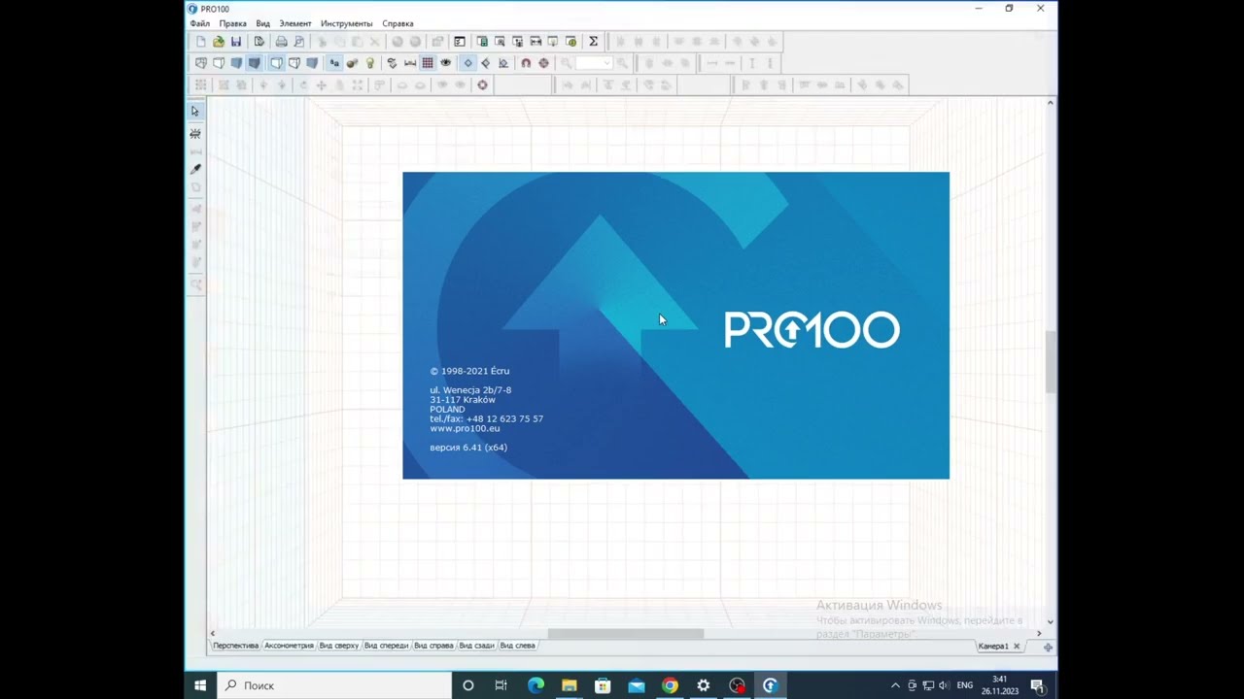
Task: Switch to Перспектива view tab
Action: click(236, 646)
